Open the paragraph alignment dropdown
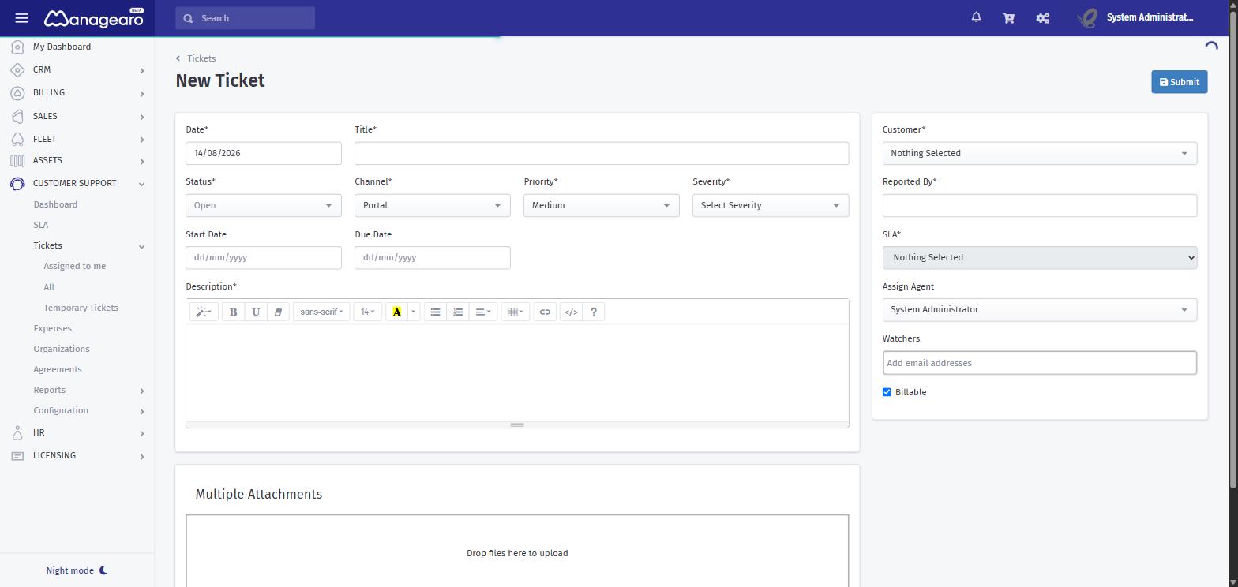The width and height of the screenshot is (1238, 587). tap(483, 312)
